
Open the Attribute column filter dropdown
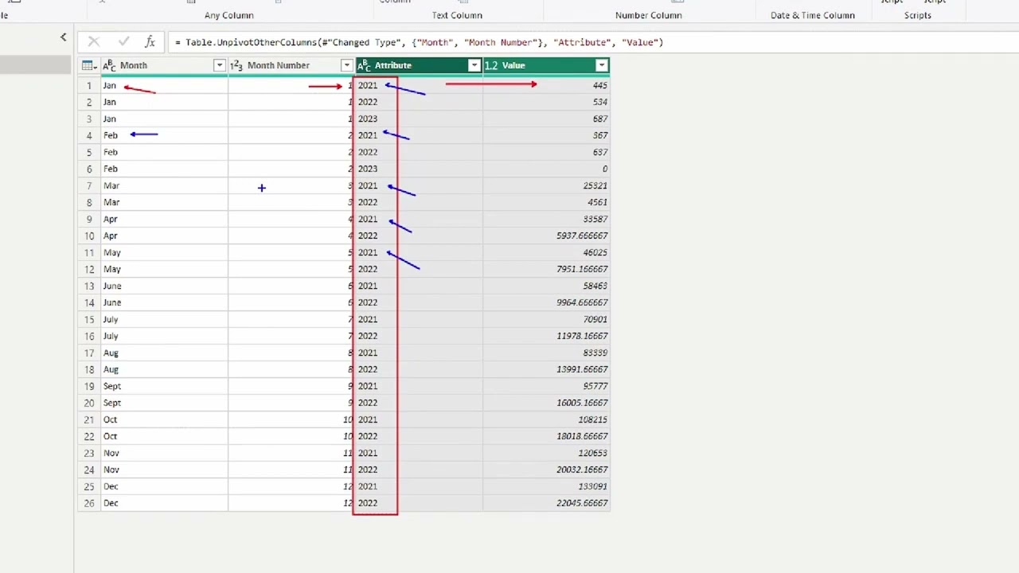(x=474, y=65)
